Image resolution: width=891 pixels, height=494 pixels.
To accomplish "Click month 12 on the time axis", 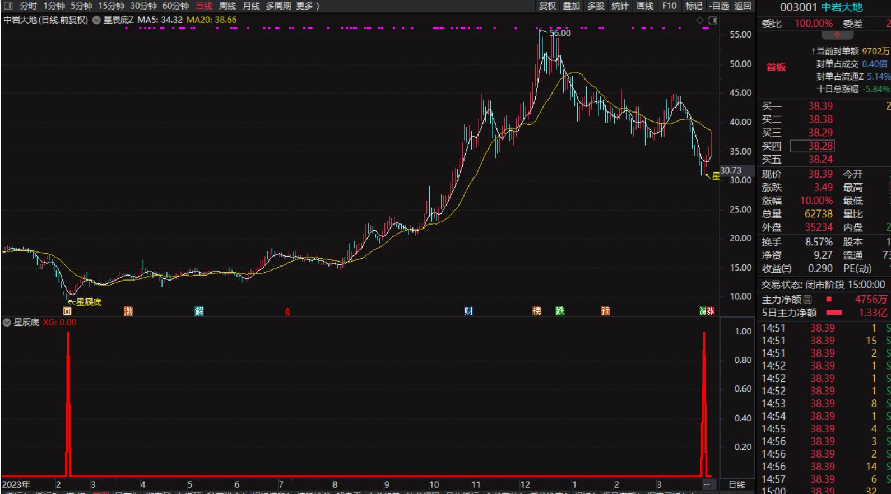I will pos(525,485).
